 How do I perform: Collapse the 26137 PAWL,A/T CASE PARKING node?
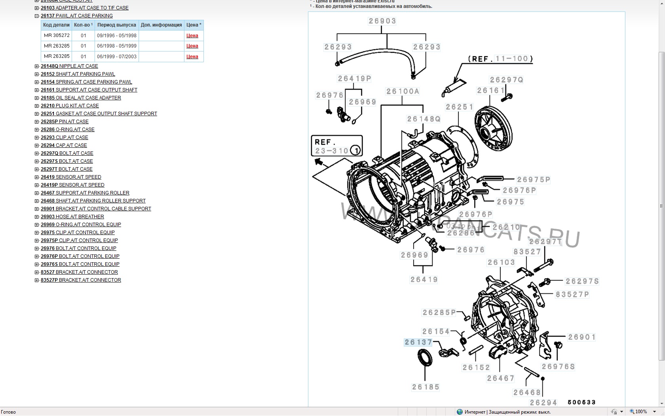[x=37, y=16]
